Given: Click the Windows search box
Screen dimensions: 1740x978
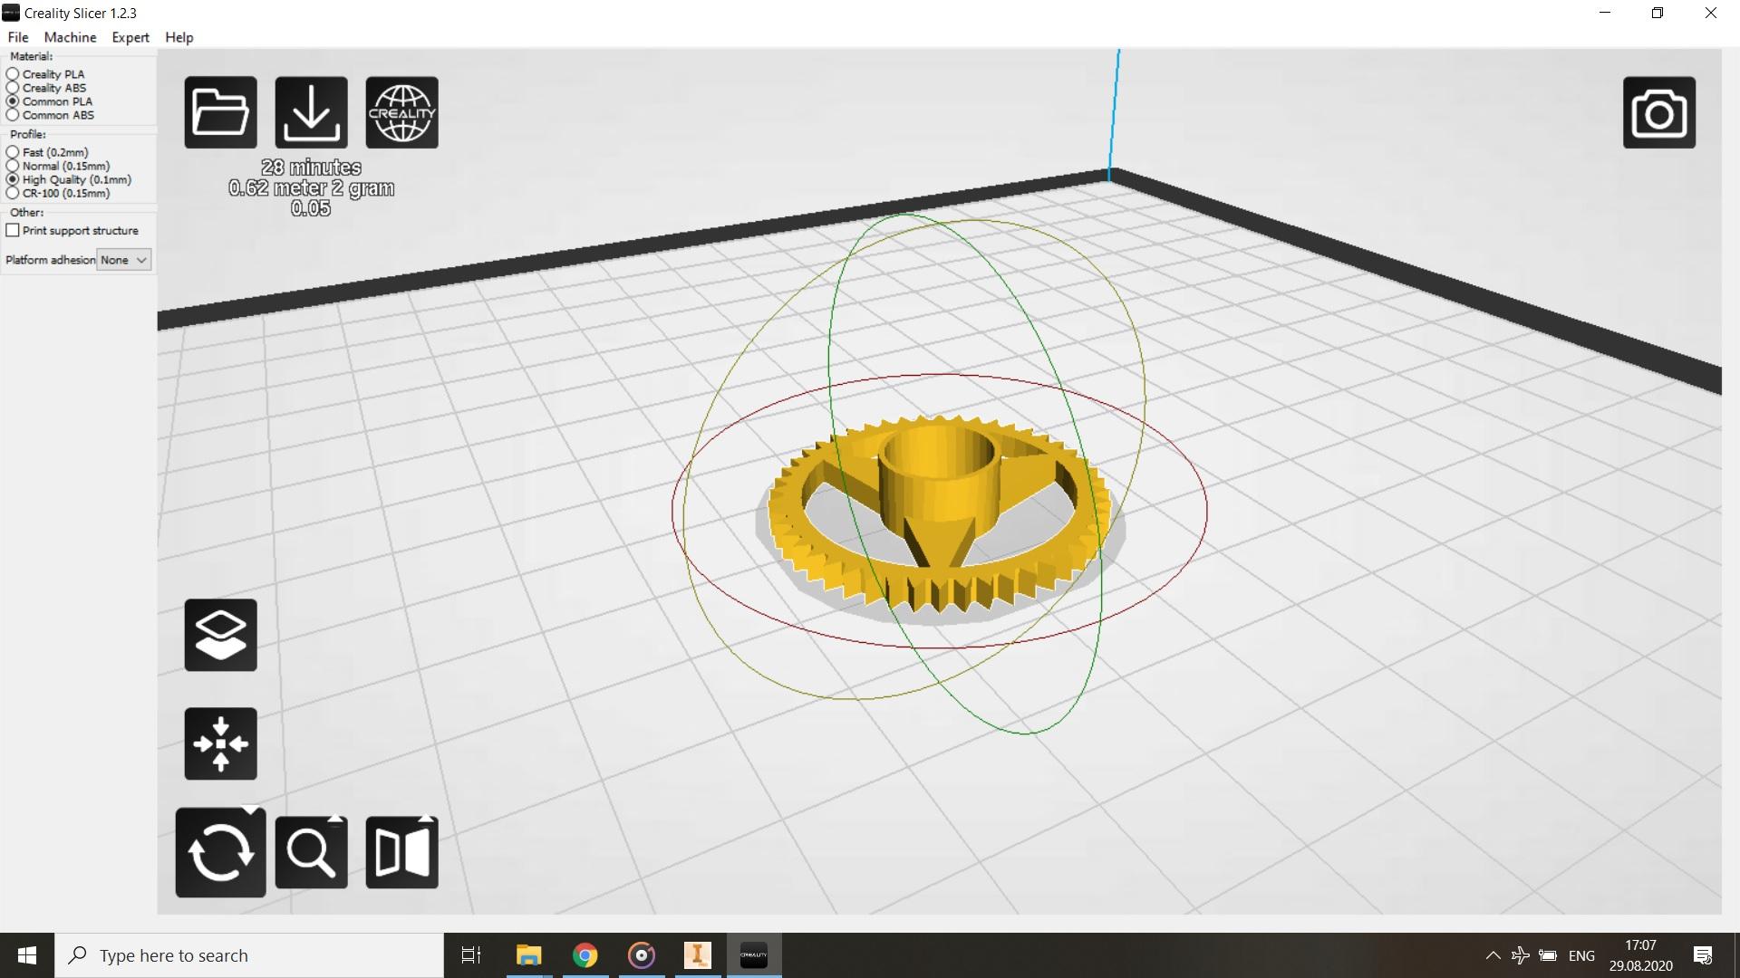Looking at the screenshot, I should click(x=249, y=955).
